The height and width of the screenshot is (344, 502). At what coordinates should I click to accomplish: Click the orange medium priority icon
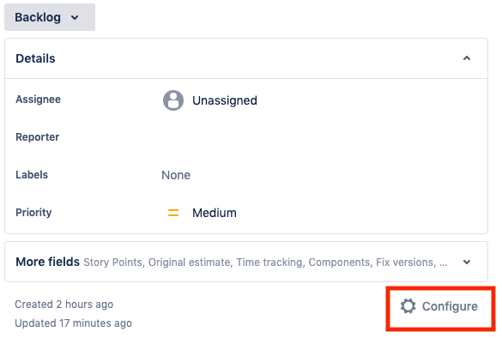(173, 213)
